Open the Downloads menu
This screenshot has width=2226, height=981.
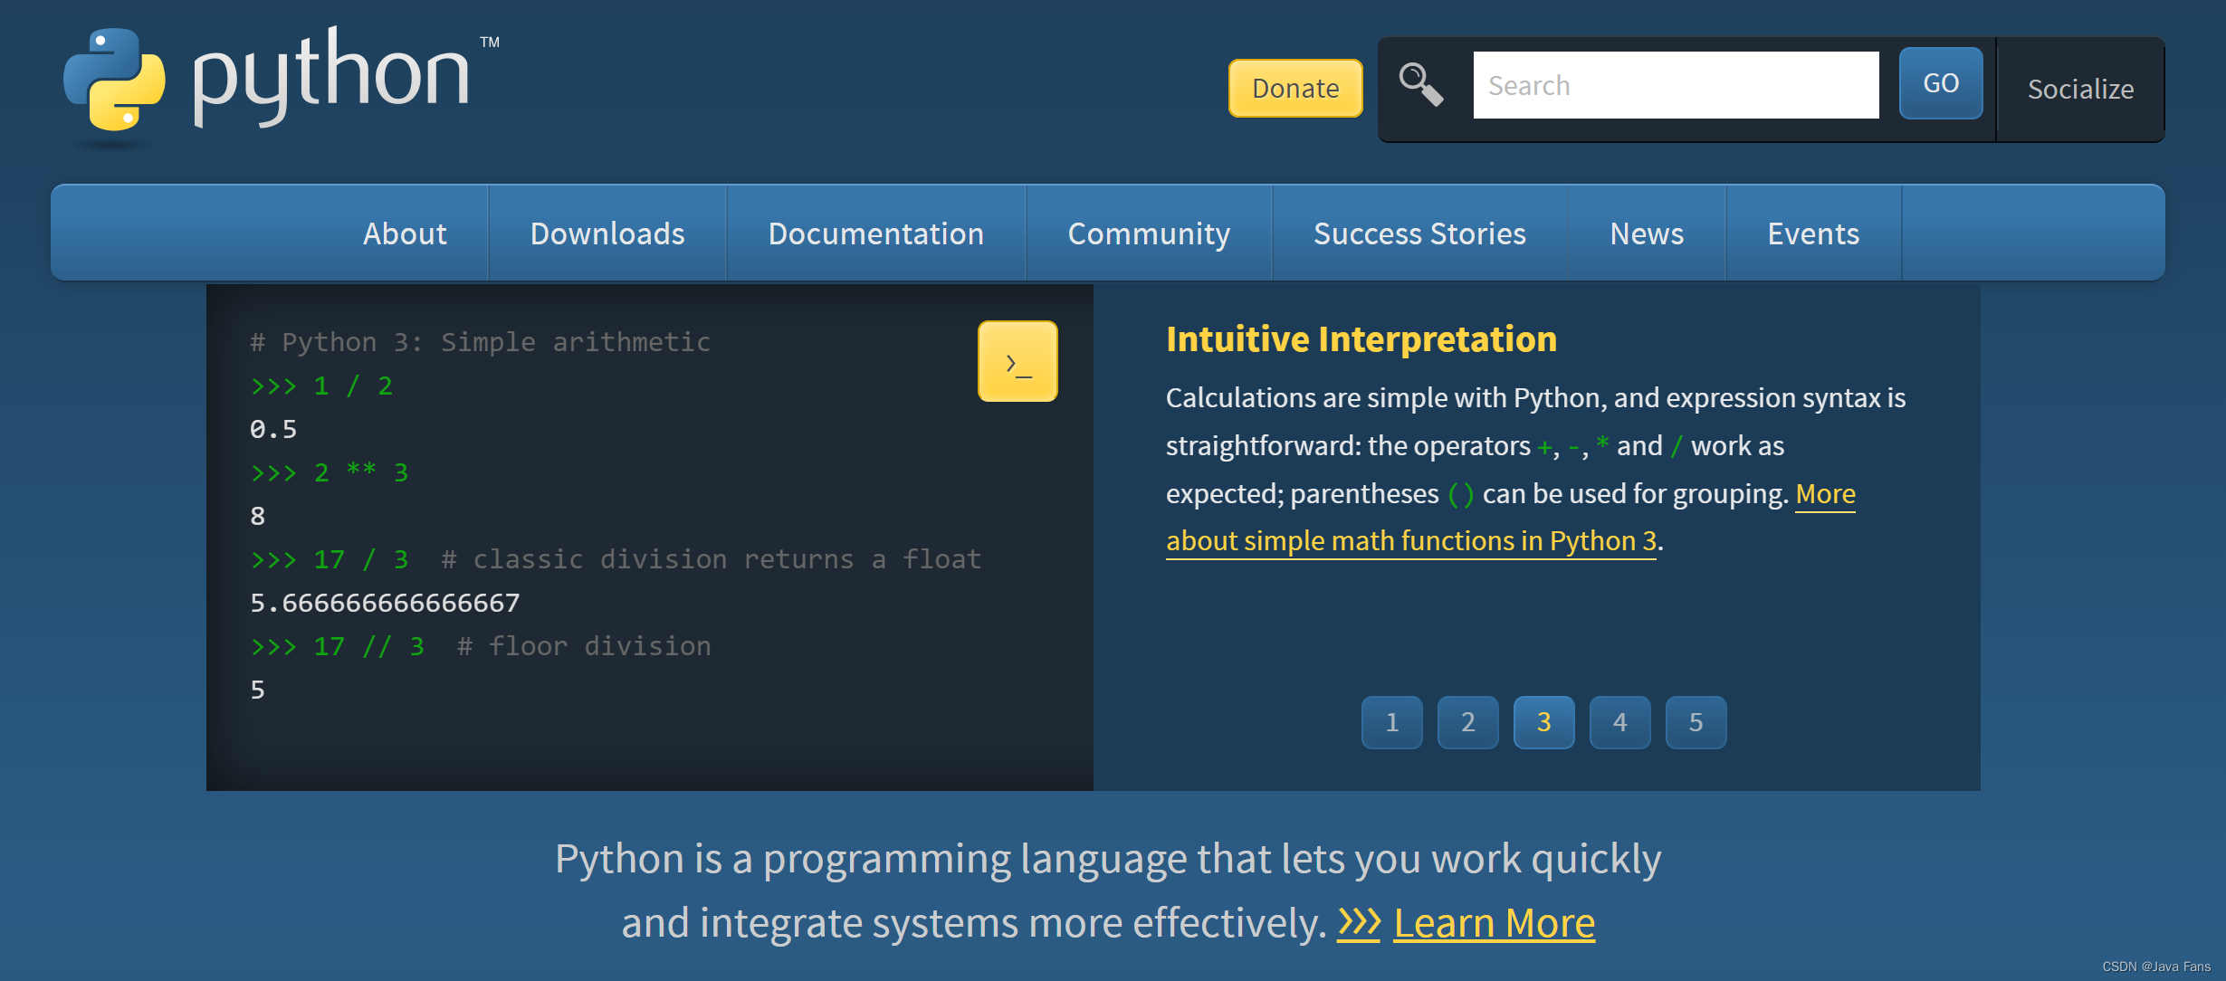(607, 233)
